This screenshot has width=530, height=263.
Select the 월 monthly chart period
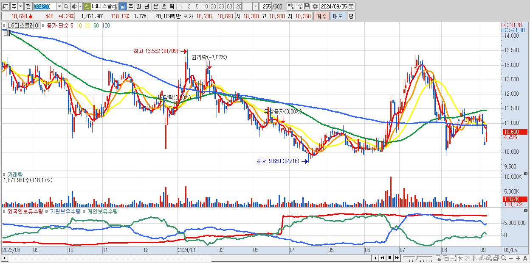click(138, 6)
